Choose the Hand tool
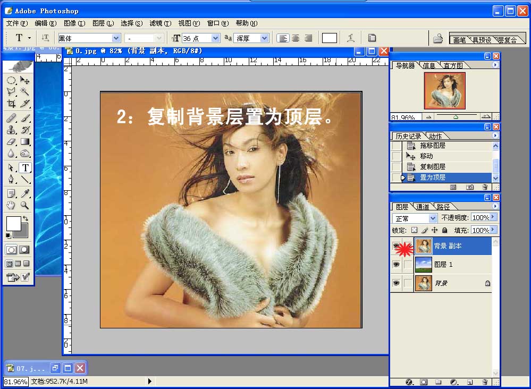 click(11, 205)
